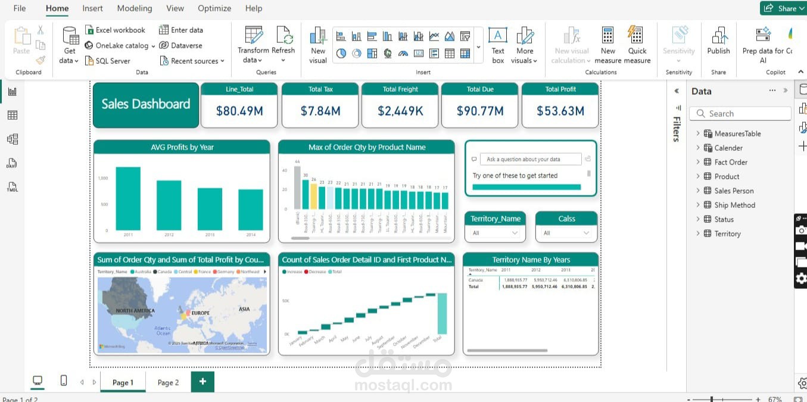Click Excel workbook data source

(115, 30)
